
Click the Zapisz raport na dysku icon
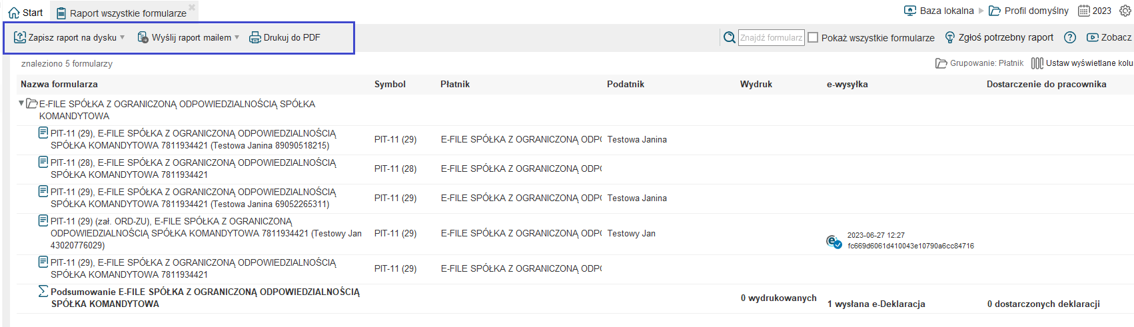pos(20,37)
